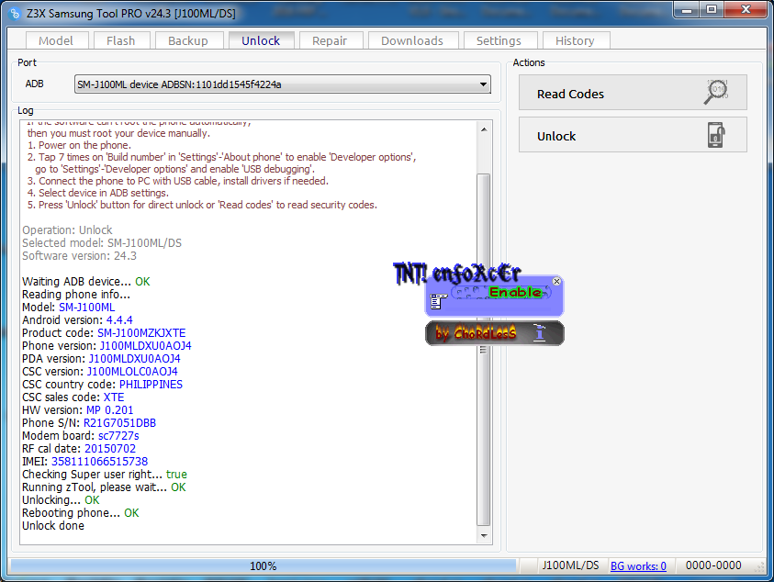Click the phone padlock icon on Unlock
774x582 pixels.
point(716,135)
